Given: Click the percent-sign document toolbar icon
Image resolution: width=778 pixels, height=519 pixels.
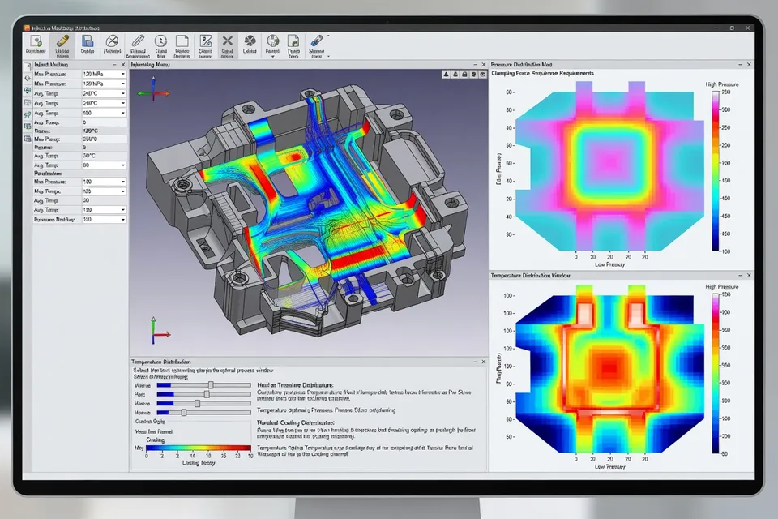Looking at the screenshot, I should (x=205, y=41).
